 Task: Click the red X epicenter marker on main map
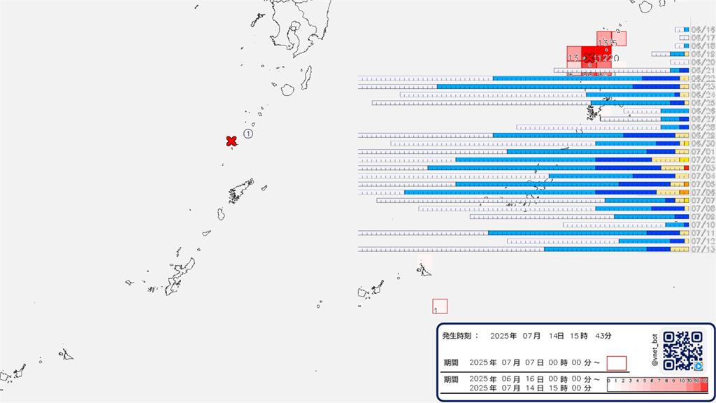231,141
